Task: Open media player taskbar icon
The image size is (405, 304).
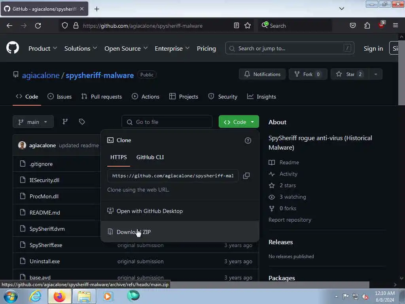Action: 108,296
